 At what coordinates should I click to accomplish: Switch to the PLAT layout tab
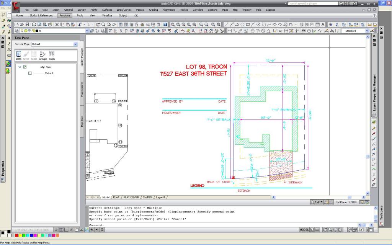pos(116,197)
